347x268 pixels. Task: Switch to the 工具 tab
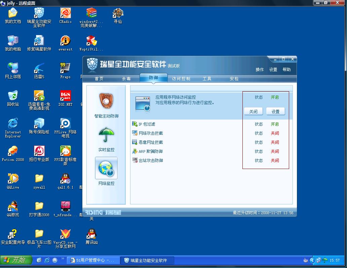(x=207, y=78)
